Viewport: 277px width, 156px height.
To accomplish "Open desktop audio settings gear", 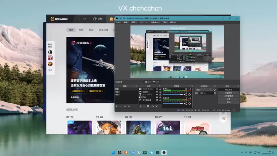I will coord(189,103).
